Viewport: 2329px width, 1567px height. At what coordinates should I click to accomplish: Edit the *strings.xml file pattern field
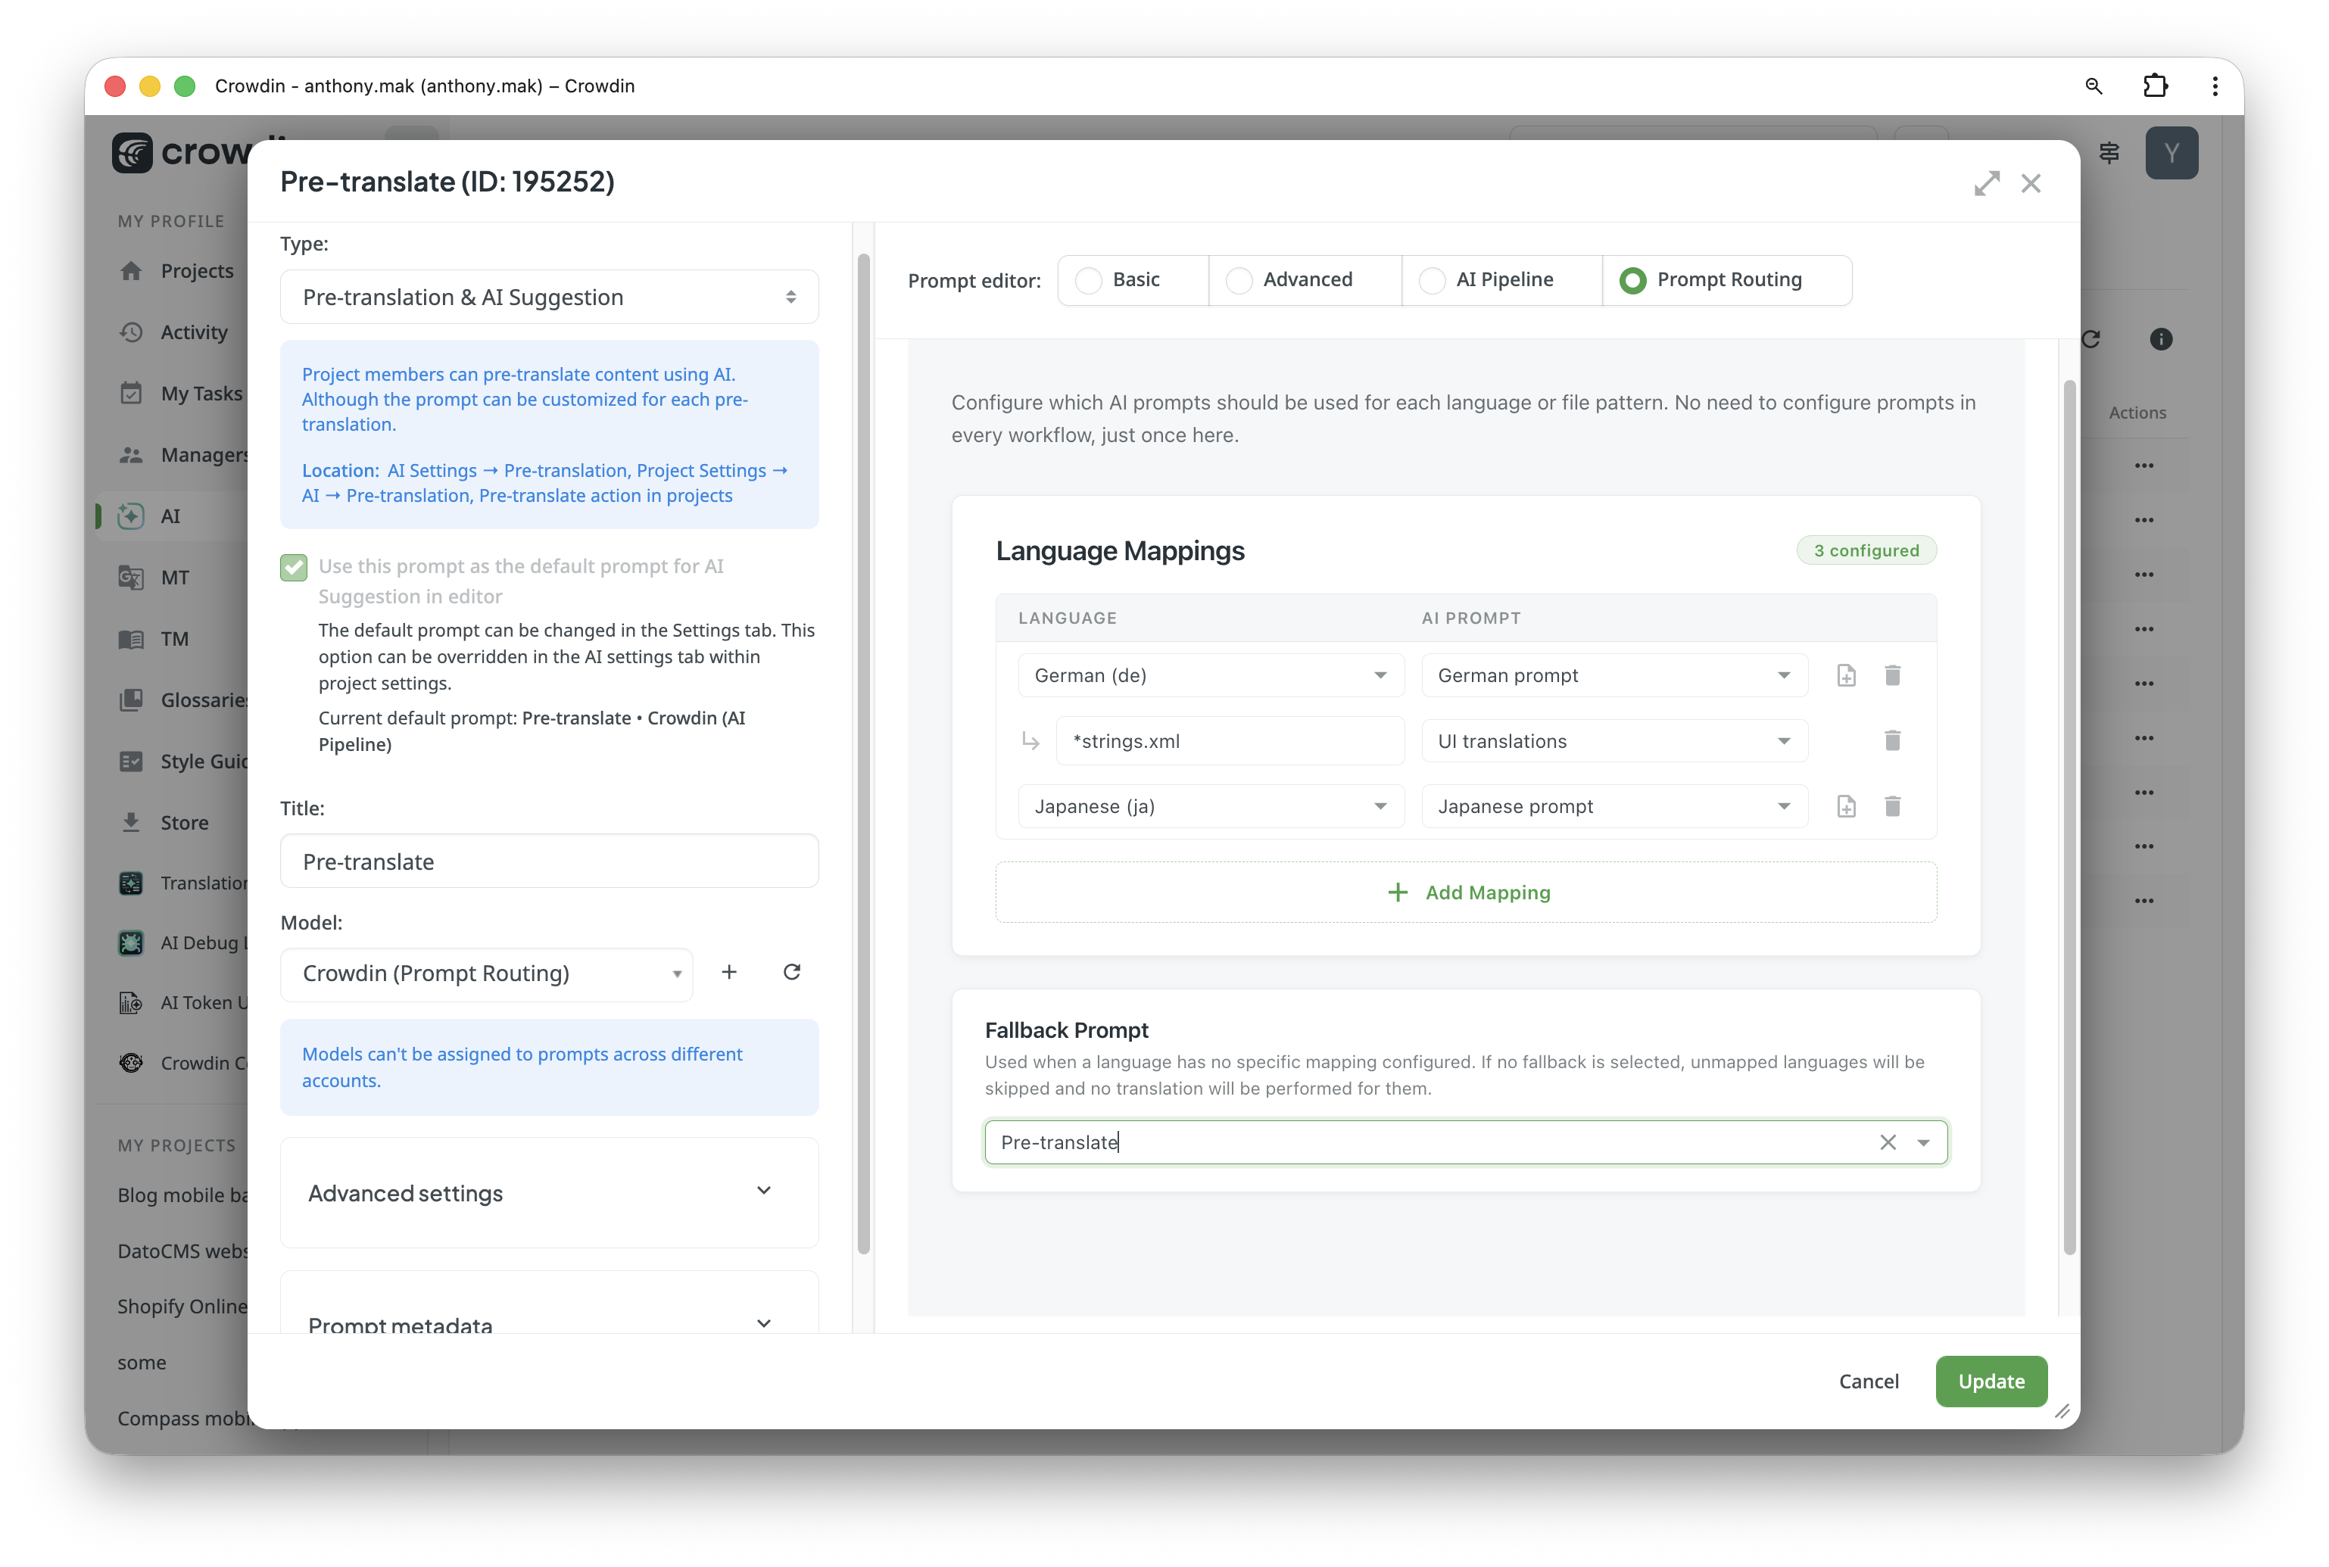coord(1230,740)
